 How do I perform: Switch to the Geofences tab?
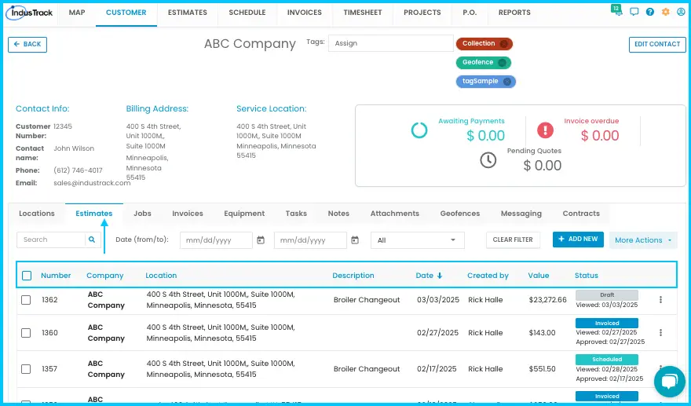[460, 214]
